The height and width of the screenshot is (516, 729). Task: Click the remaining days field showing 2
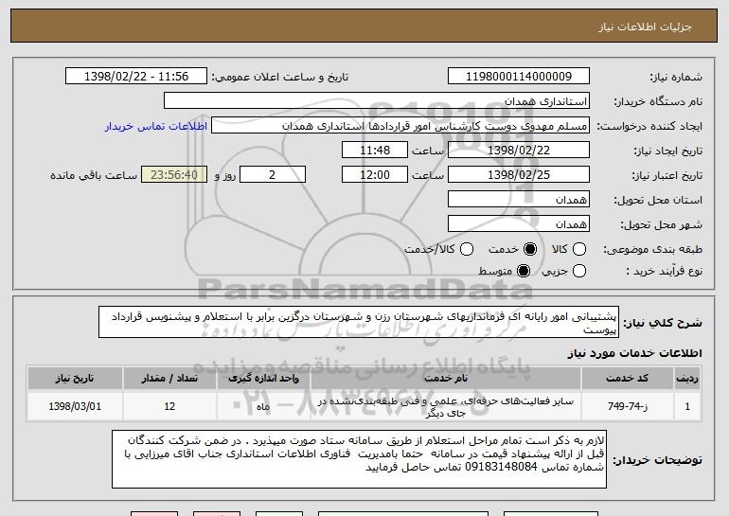(x=273, y=175)
